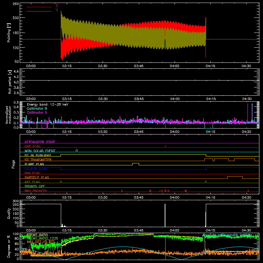The height and width of the screenshot is (263, 263).
Task: Click the 'Energy band: 12-25 keV' annotation
Action: (x=48, y=105)
